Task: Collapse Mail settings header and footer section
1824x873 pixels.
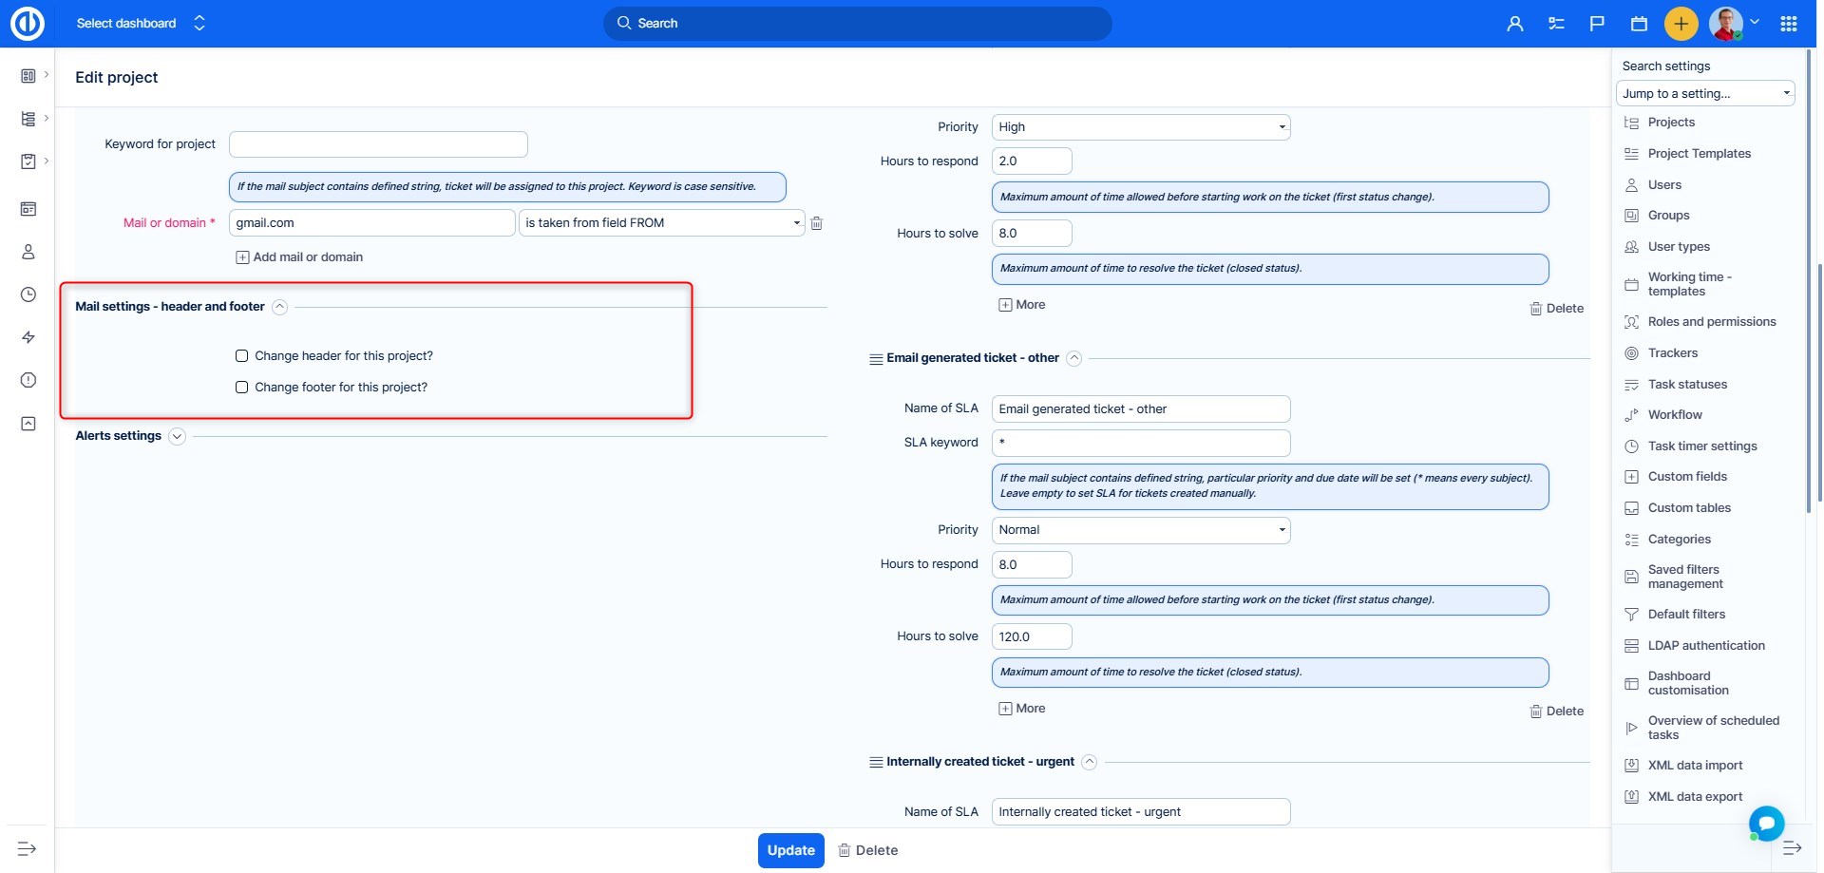Action: coord(279,307)
